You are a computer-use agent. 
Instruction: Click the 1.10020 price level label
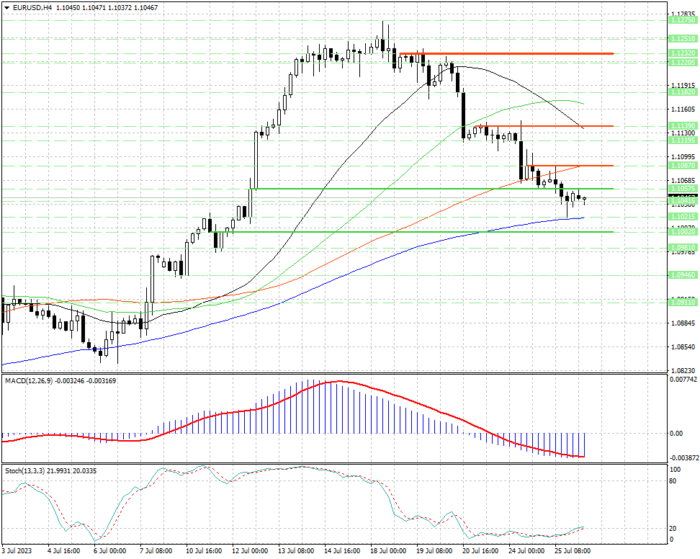(683, 232)
